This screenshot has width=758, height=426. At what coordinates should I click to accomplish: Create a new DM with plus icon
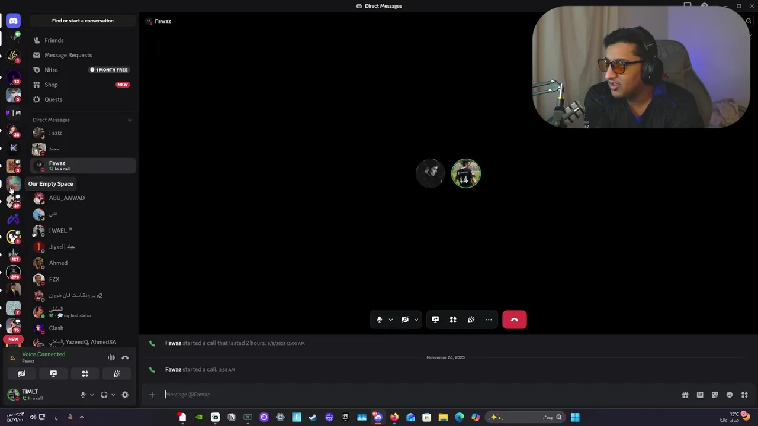pos(130,120)
